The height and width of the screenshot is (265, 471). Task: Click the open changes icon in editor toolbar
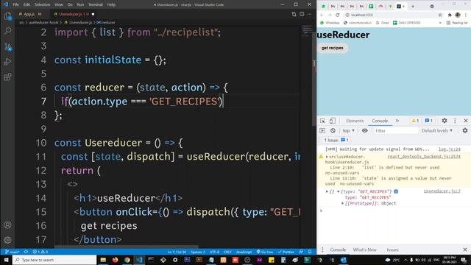[x=294, y=14]
